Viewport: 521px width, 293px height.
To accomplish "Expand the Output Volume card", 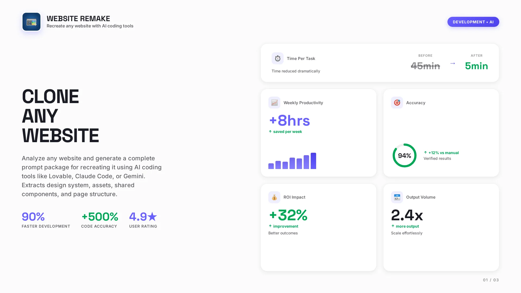I will pyautogui.click(x=441, y=227).
